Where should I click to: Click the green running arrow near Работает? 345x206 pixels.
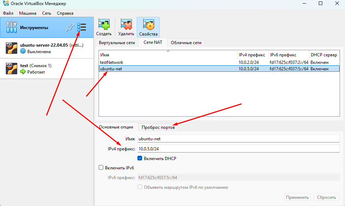[23, 72]
